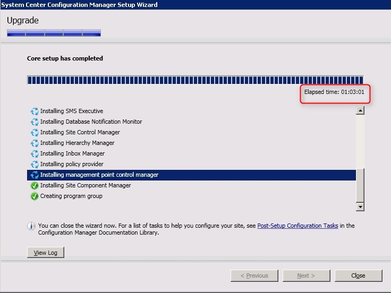Click green check icon for Creating program group

tap(35, 196)
